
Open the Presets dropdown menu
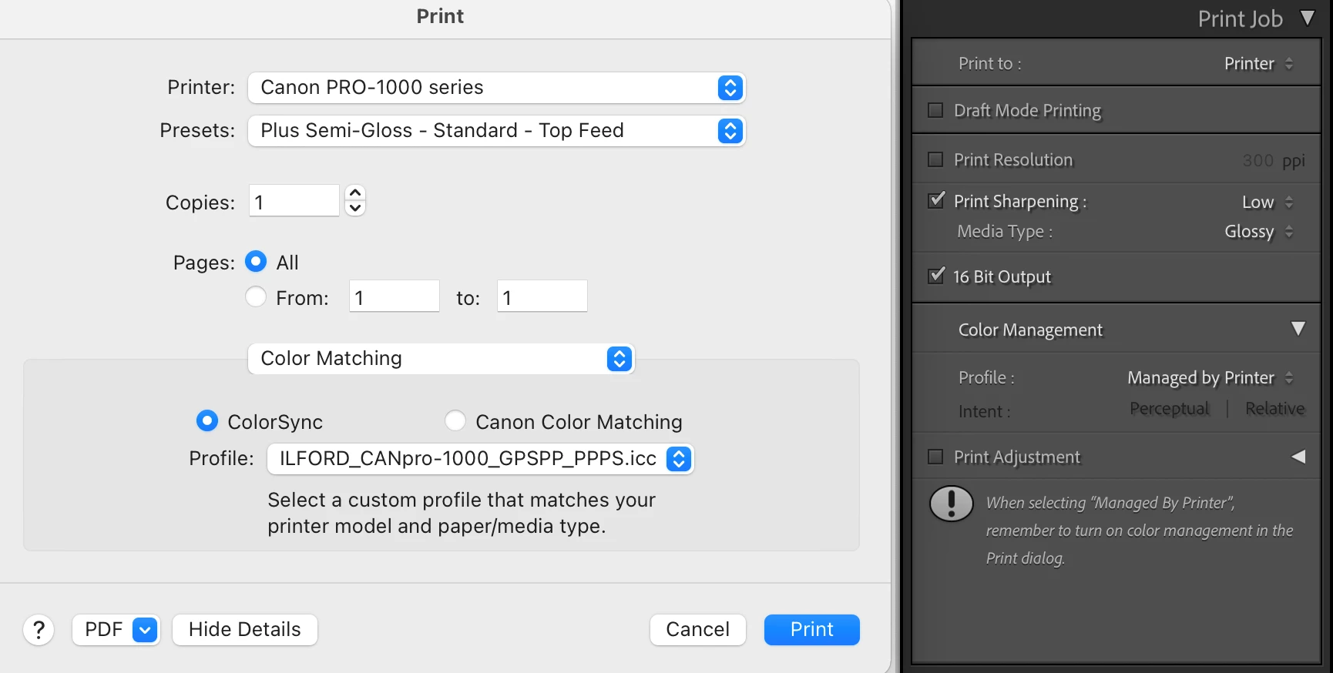click(x=496, y=131)
